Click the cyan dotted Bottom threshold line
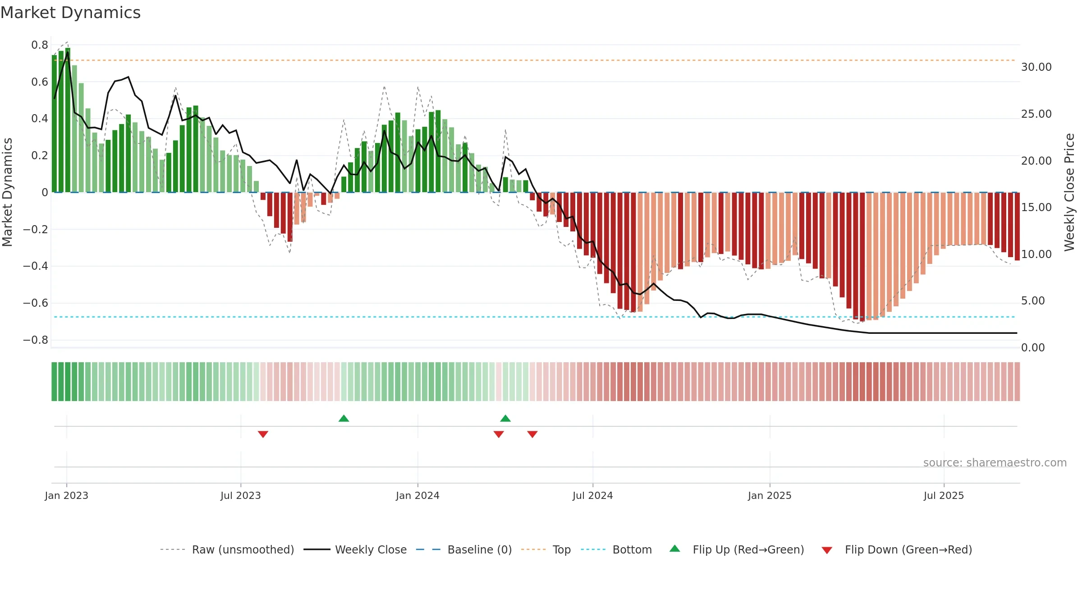The width and height of the screenshot is (1082, 609). tap(535, 317)
